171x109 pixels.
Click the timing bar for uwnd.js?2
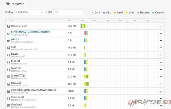[x=86, y=84]
